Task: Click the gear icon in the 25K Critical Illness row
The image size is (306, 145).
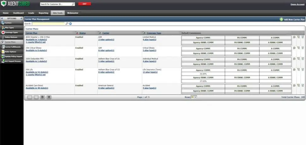Action: pos(294,48)
